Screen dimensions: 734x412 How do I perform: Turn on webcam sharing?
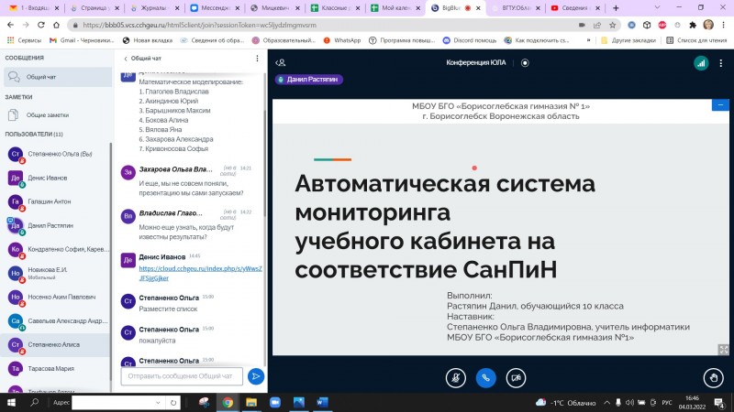(517, 376)
